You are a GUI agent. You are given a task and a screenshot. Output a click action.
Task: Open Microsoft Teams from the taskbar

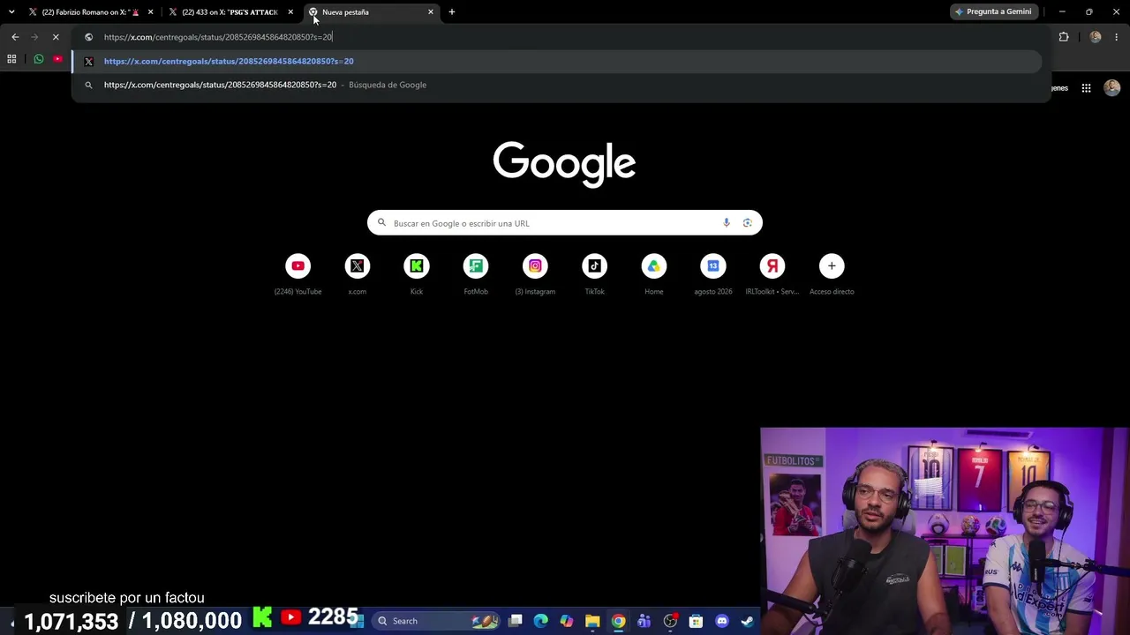click(644, 621)
